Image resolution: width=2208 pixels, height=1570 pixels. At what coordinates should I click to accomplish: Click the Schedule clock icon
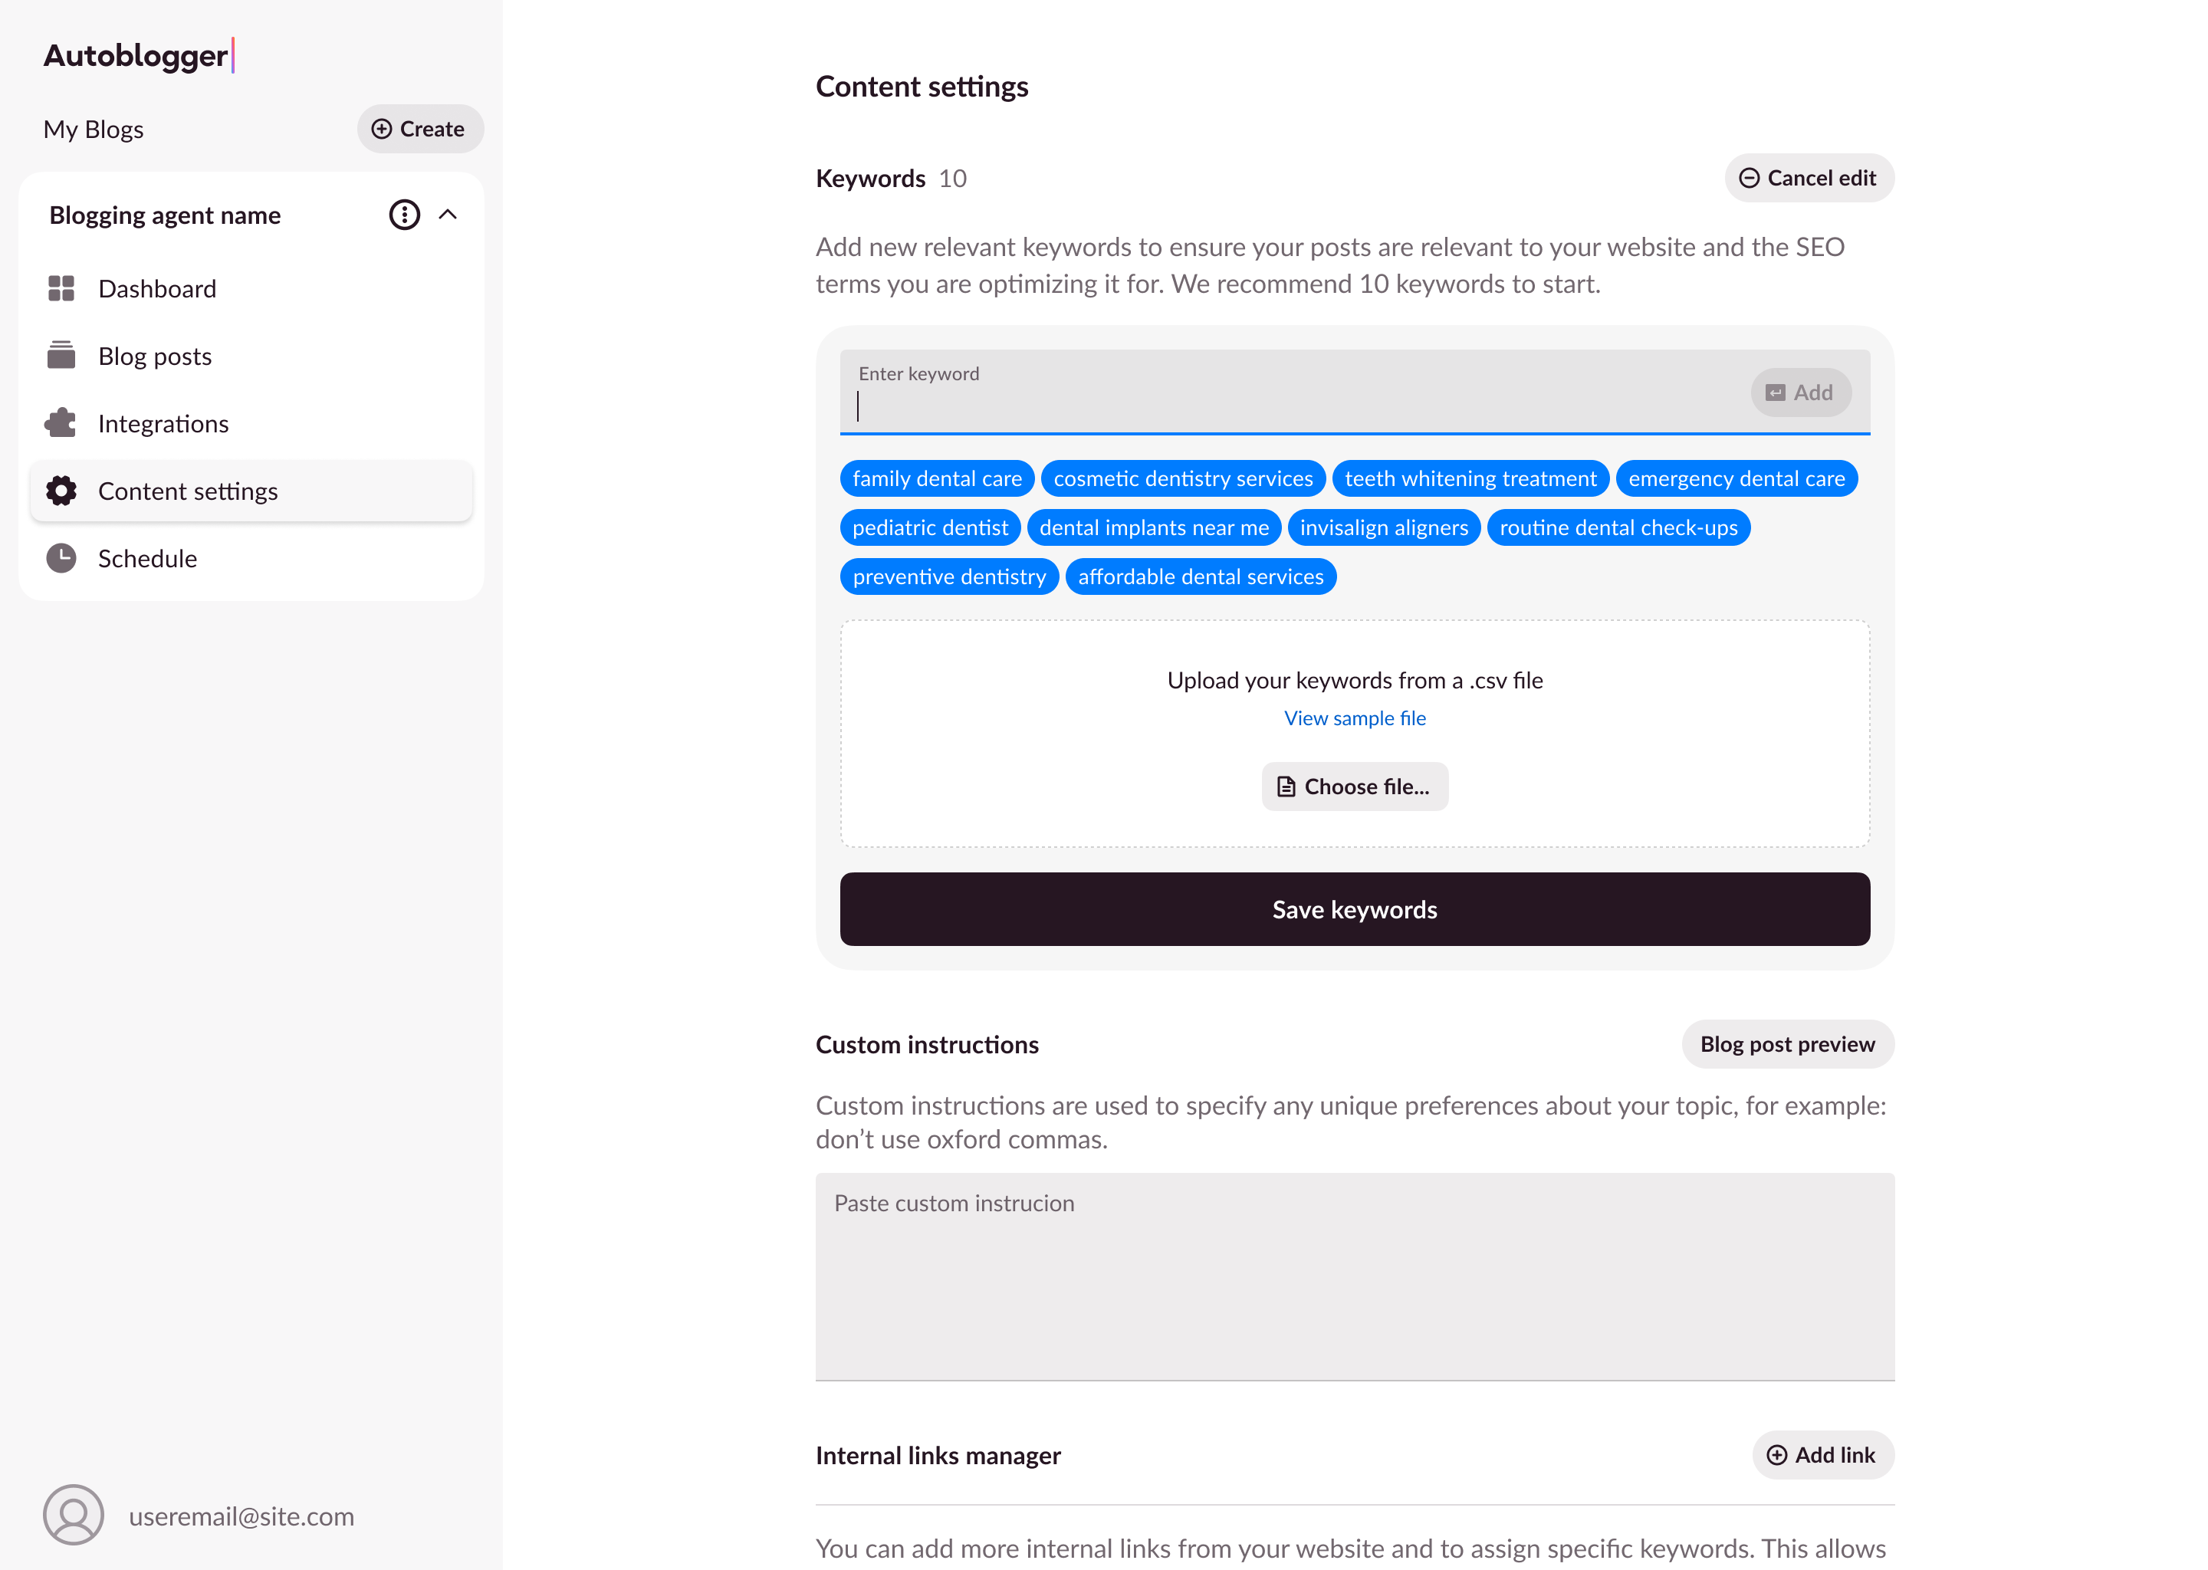pos(61,559)
